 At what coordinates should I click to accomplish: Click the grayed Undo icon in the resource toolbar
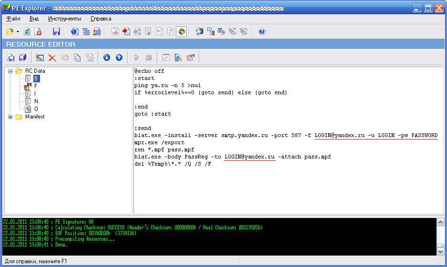coord(65,58)
